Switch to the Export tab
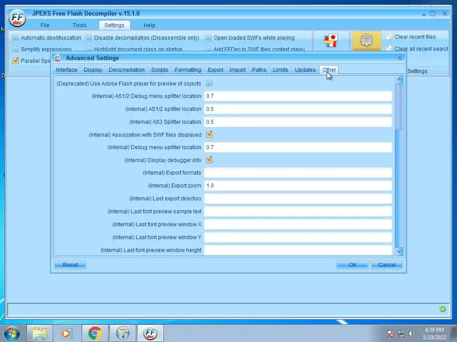This screenshot has height=342, width=457. click(x=216, y=70)
